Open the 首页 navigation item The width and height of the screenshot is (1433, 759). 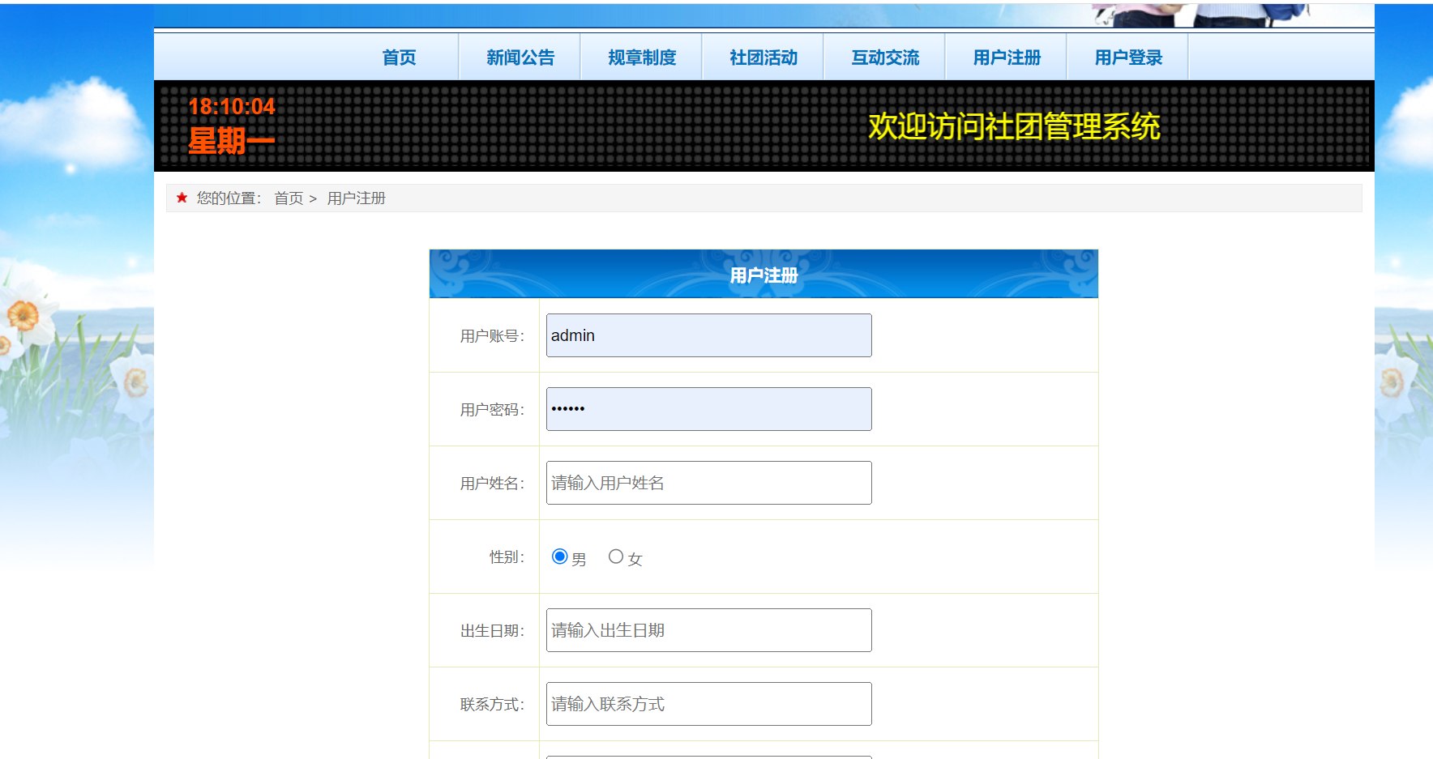[x=399, y=58]
